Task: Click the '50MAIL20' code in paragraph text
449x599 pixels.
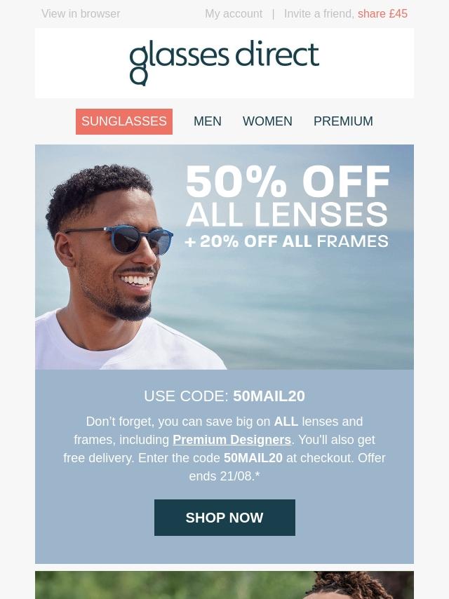Action: click(253, 458)
